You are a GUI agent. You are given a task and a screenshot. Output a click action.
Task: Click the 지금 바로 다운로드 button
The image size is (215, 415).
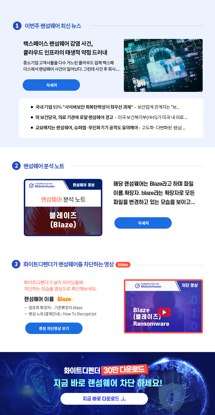coord(104,399)
